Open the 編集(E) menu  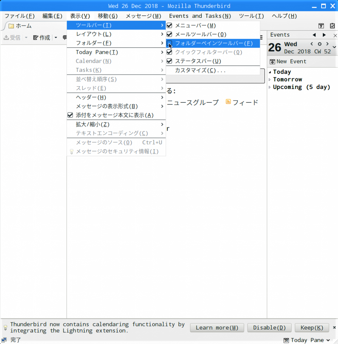click(x=52, y=16)
